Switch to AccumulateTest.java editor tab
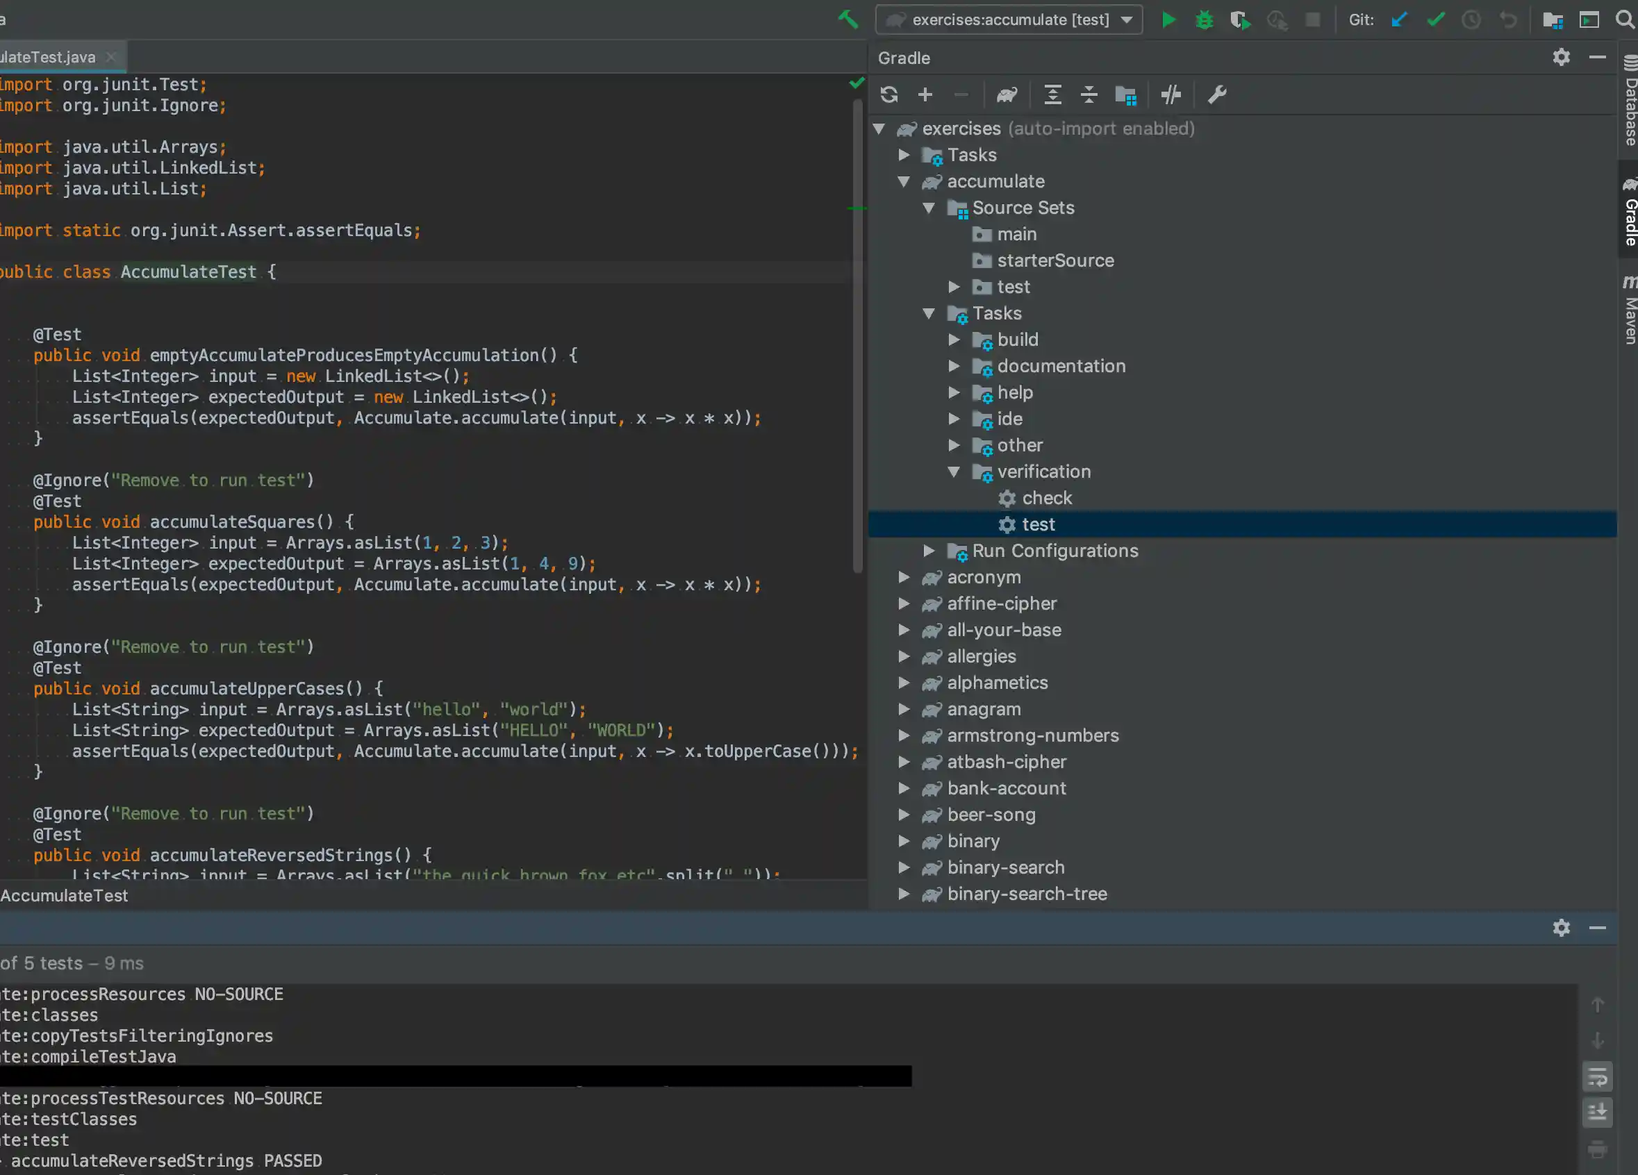This screenshot has height=1175, width=1638. 48,57
